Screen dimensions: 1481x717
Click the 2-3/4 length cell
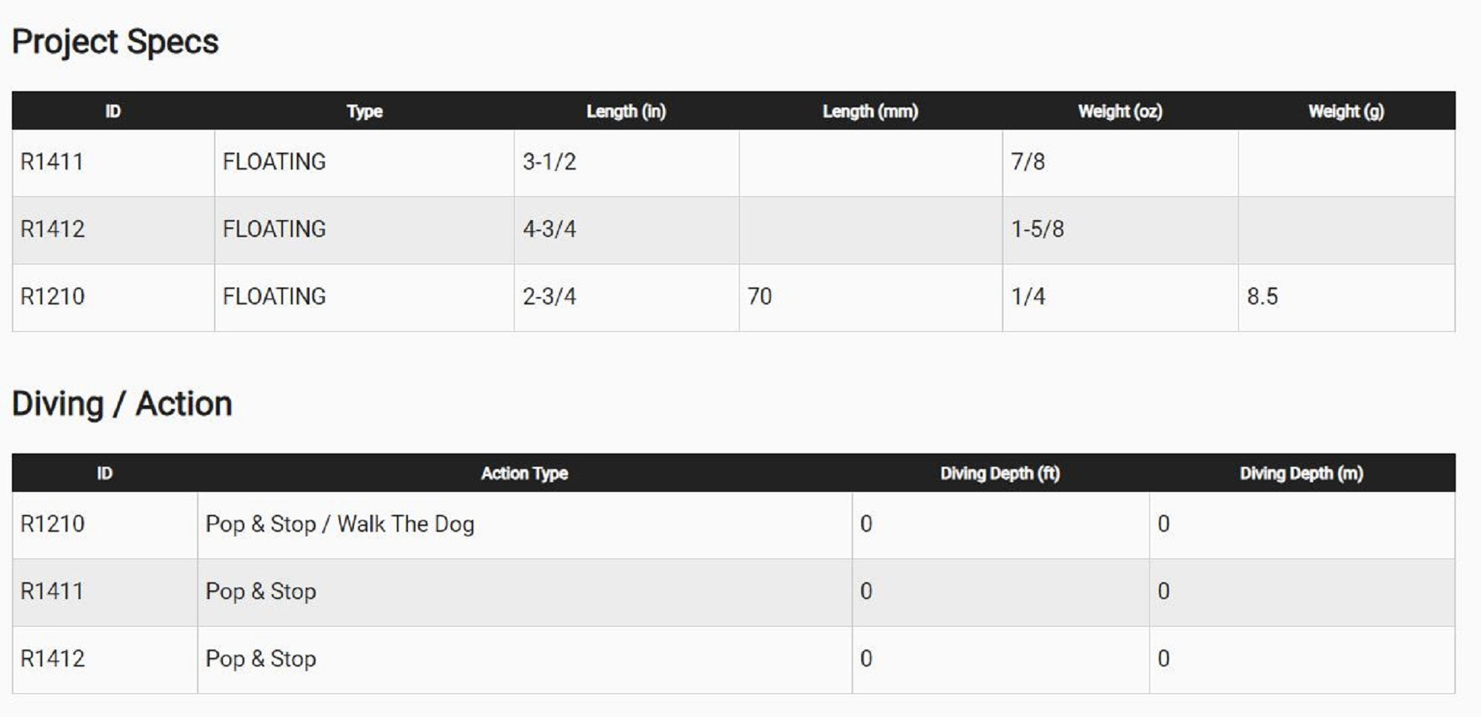[x=549, y=297]
